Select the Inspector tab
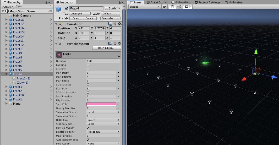Image resolution: width=279 pixels, height=145 pixels. point(65,2)
